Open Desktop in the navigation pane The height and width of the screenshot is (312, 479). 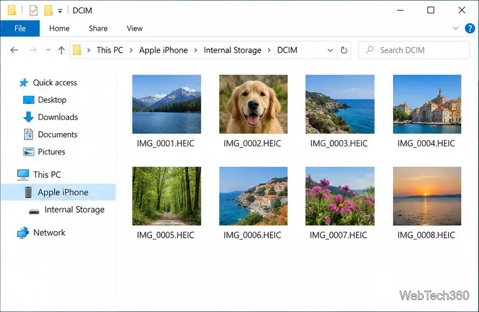tap(52, 100)
